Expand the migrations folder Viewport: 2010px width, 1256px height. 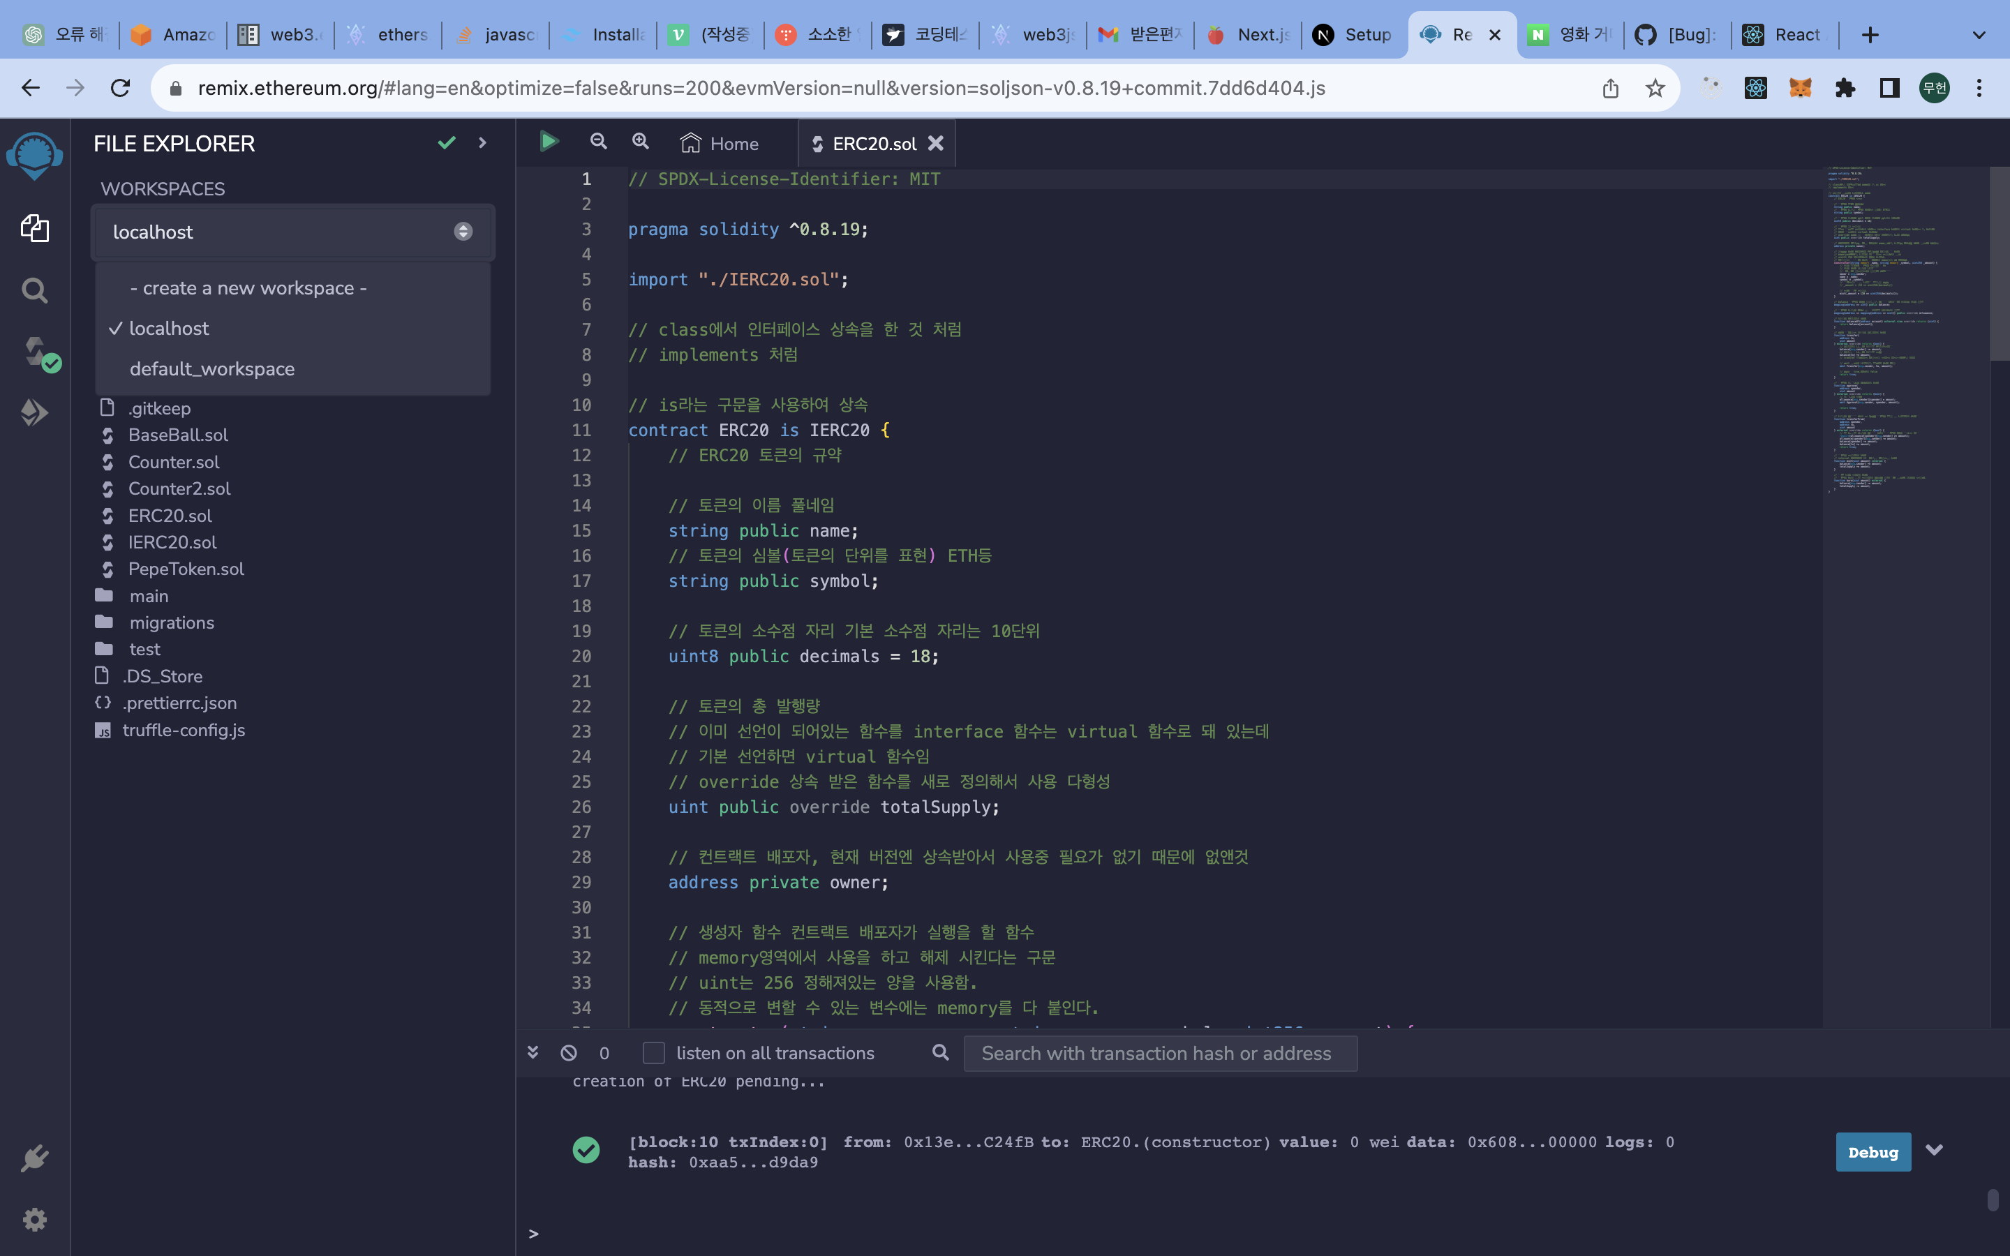[x=171, y=622]
